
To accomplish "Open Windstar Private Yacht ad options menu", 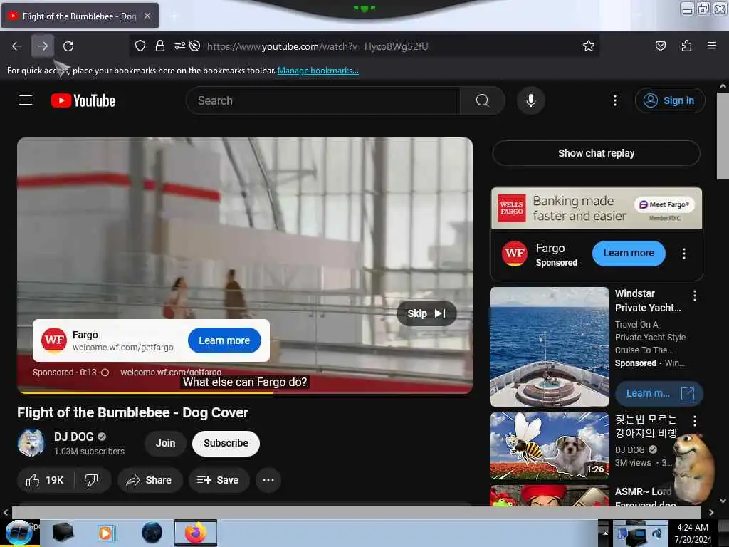I will point(695,296).
